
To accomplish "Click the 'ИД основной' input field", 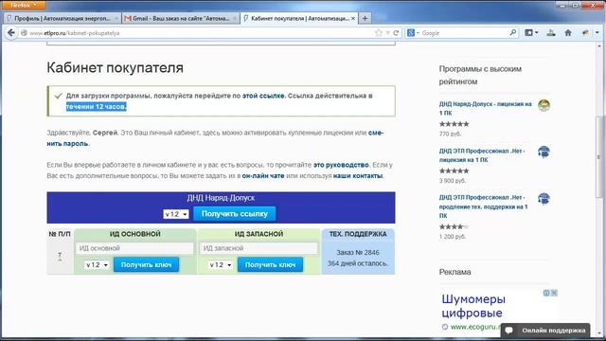I will [x=134, y=248].
